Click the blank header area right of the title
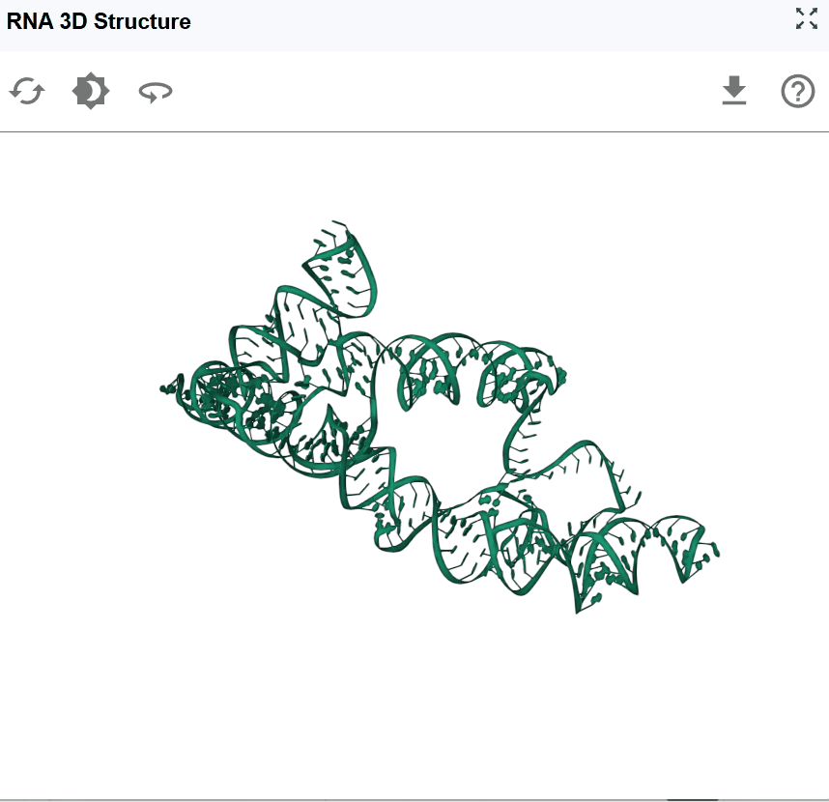This screenshot has width=829, height=802. 492,24
